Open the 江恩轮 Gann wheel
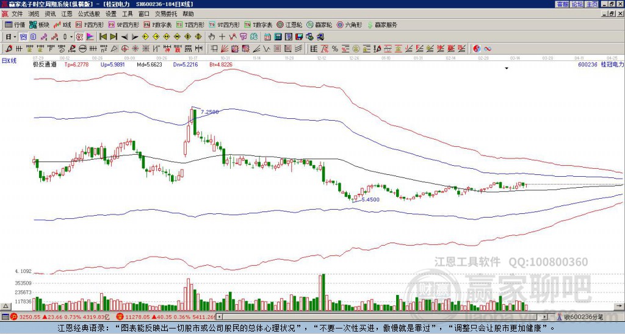This screenshot has height=334, width=625. (289, 24)
